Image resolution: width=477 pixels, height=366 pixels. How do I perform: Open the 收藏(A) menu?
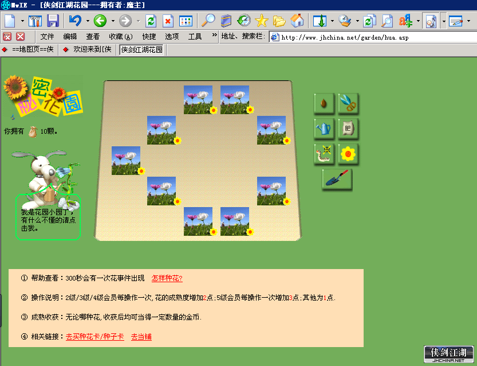point(121,37)
